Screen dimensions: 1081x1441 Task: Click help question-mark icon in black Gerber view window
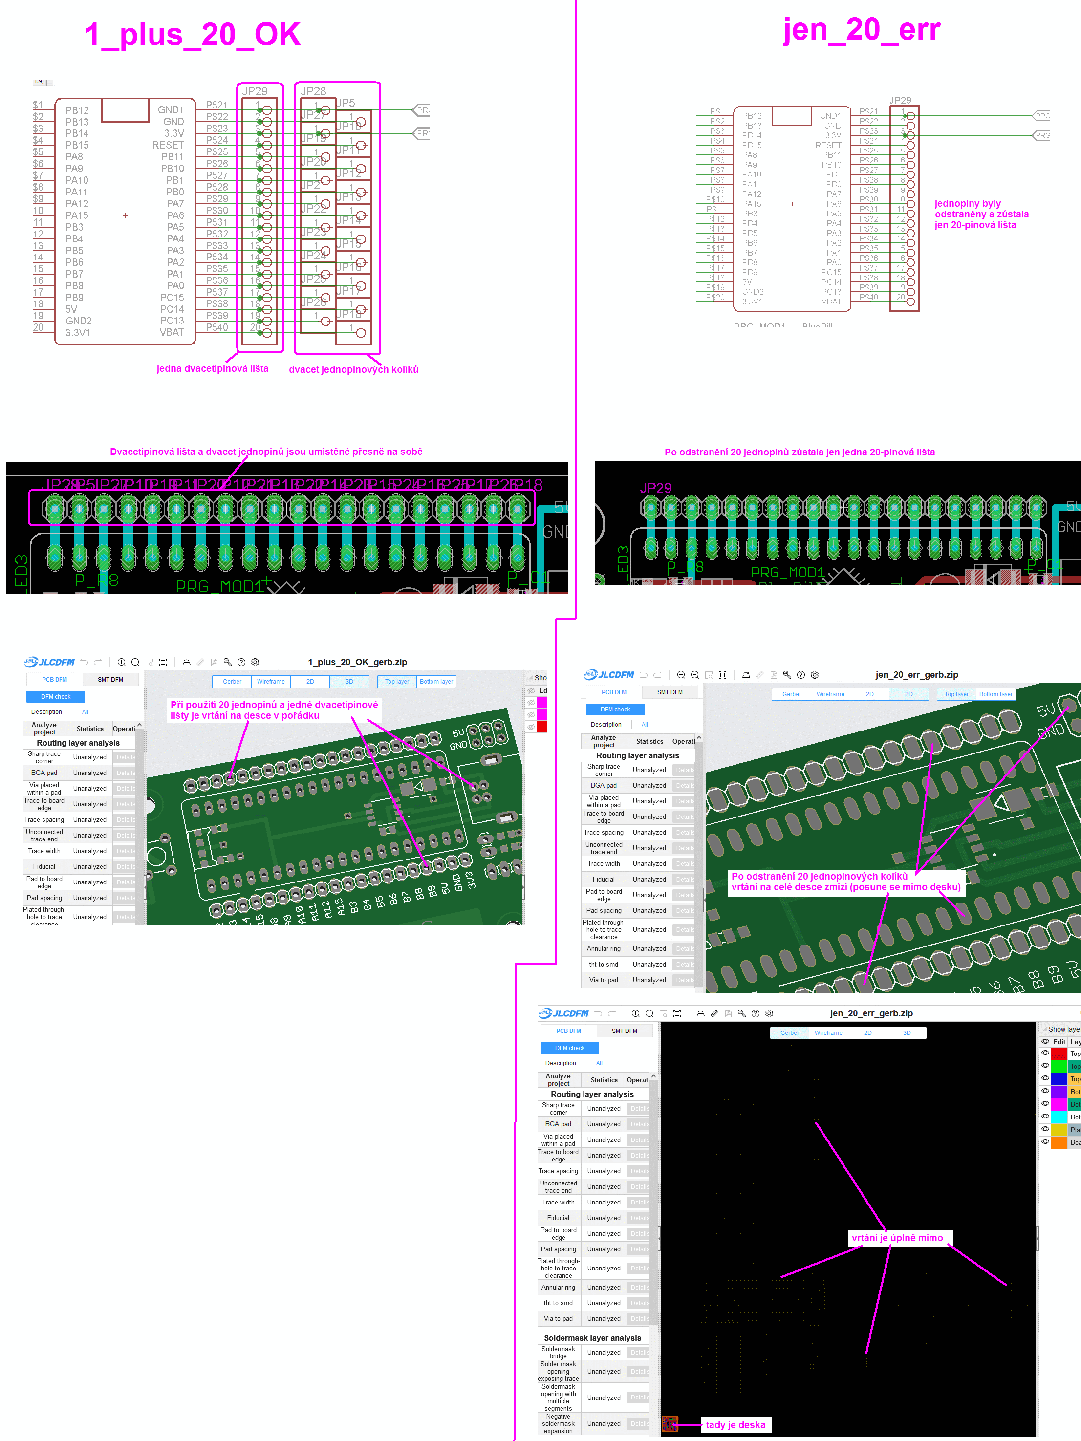(x=755, y=1013)
